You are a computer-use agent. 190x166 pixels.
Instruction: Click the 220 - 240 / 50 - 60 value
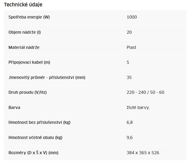click(145, 92)
